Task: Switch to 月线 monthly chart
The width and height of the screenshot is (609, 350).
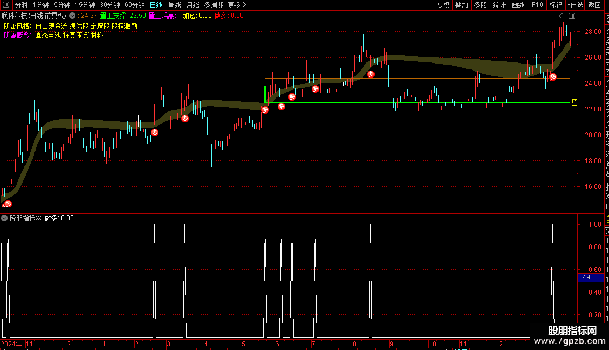Action: 192,5
